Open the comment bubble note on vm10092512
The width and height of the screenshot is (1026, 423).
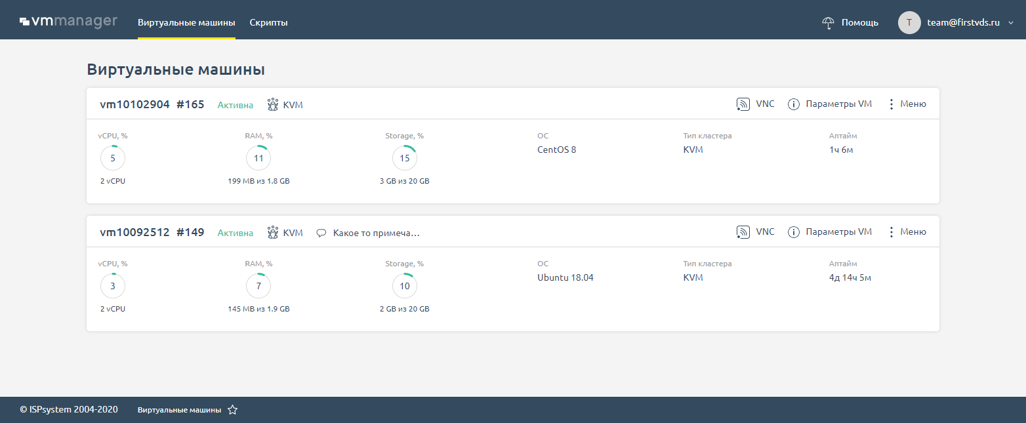[x=321, y=232]
